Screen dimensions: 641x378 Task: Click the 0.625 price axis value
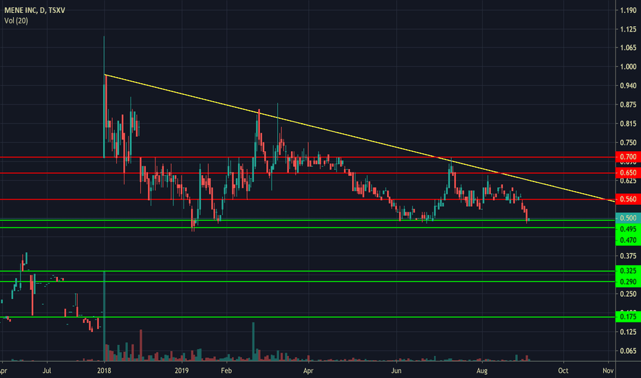tap(628, 181)
